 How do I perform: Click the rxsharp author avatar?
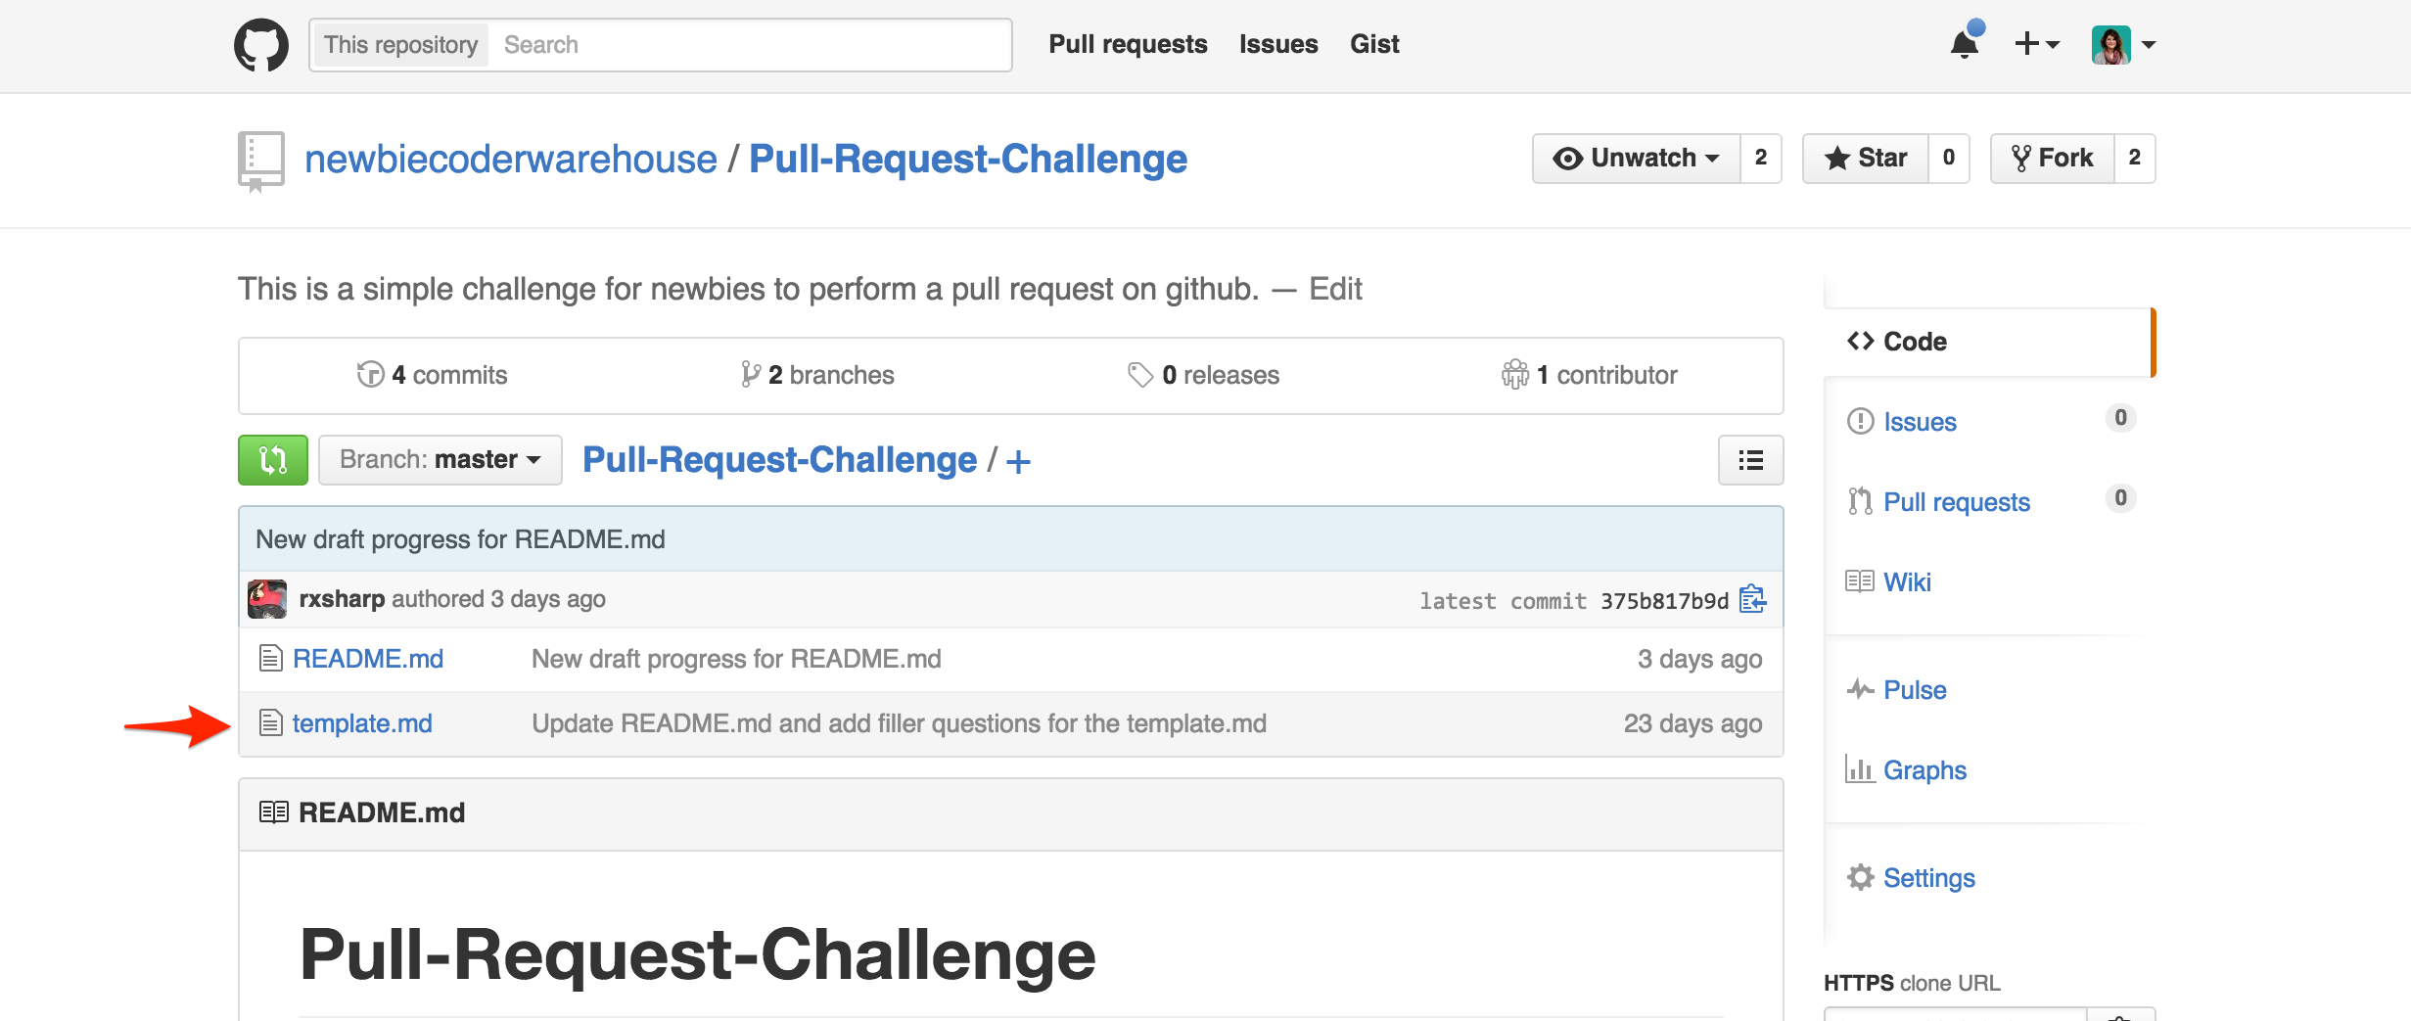(x=267, y=599)
